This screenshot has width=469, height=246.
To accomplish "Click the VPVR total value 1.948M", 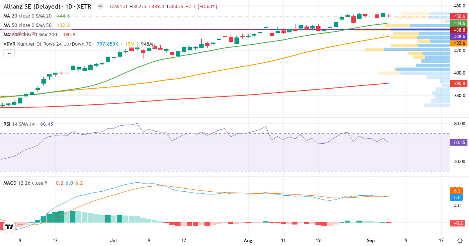I will point(145,44).
